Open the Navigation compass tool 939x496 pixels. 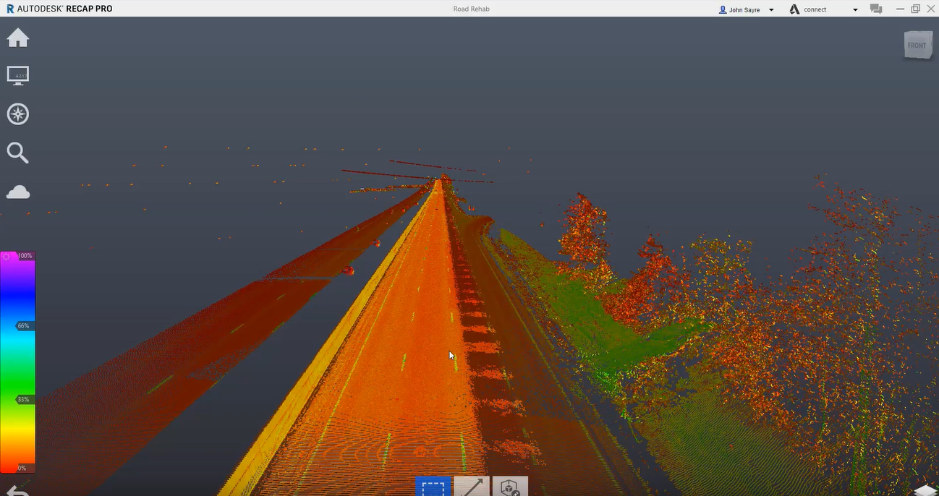click(x=18, y=114)
